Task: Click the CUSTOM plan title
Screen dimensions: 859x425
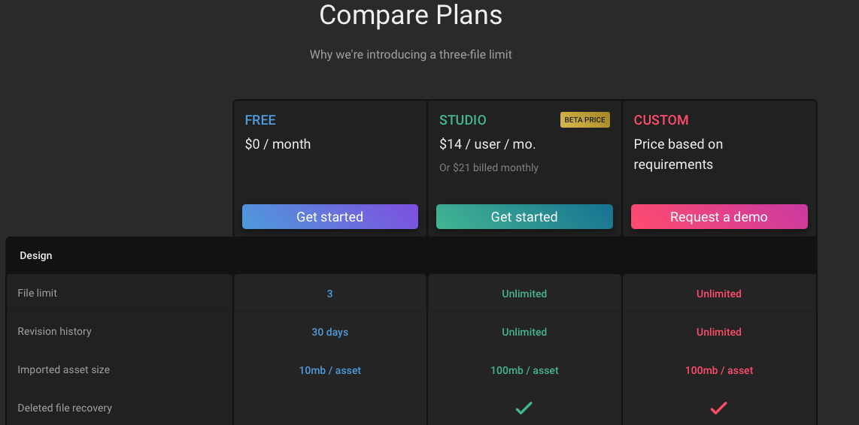Action: point(661,120)
